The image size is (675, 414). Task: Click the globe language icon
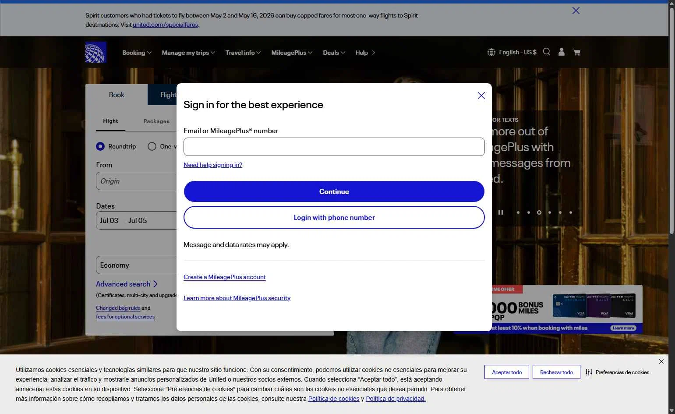click(x=491, y=52)
